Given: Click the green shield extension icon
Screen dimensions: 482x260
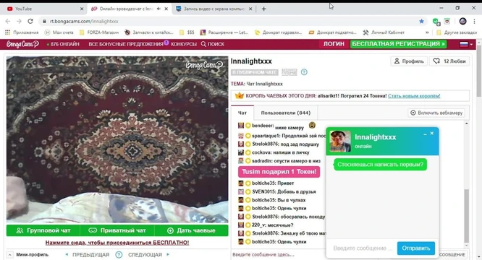Looking at the screenshot, I should tap(436, 22).
